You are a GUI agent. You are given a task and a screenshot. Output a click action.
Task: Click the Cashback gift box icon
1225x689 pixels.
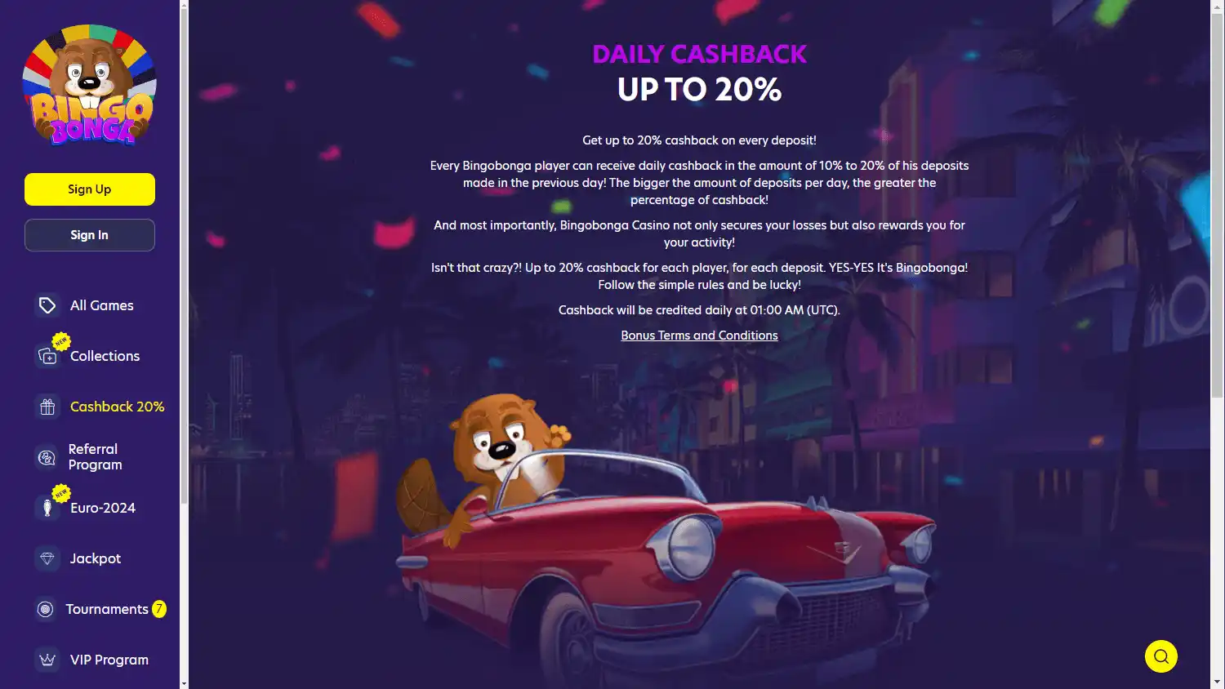pos(47,407)
